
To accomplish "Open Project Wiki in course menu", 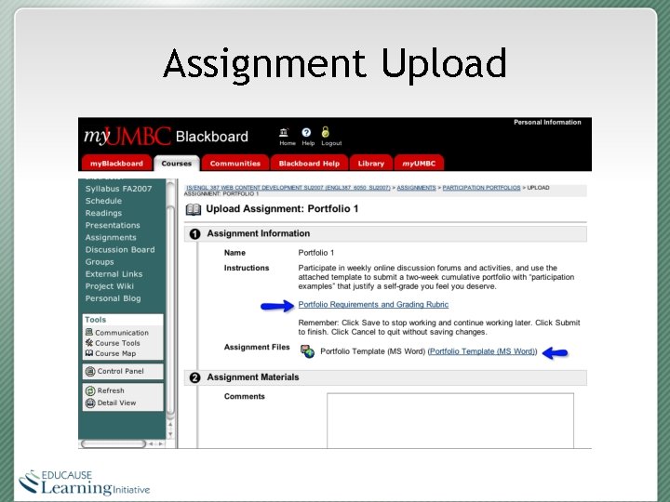I will [x=110, y=286].
